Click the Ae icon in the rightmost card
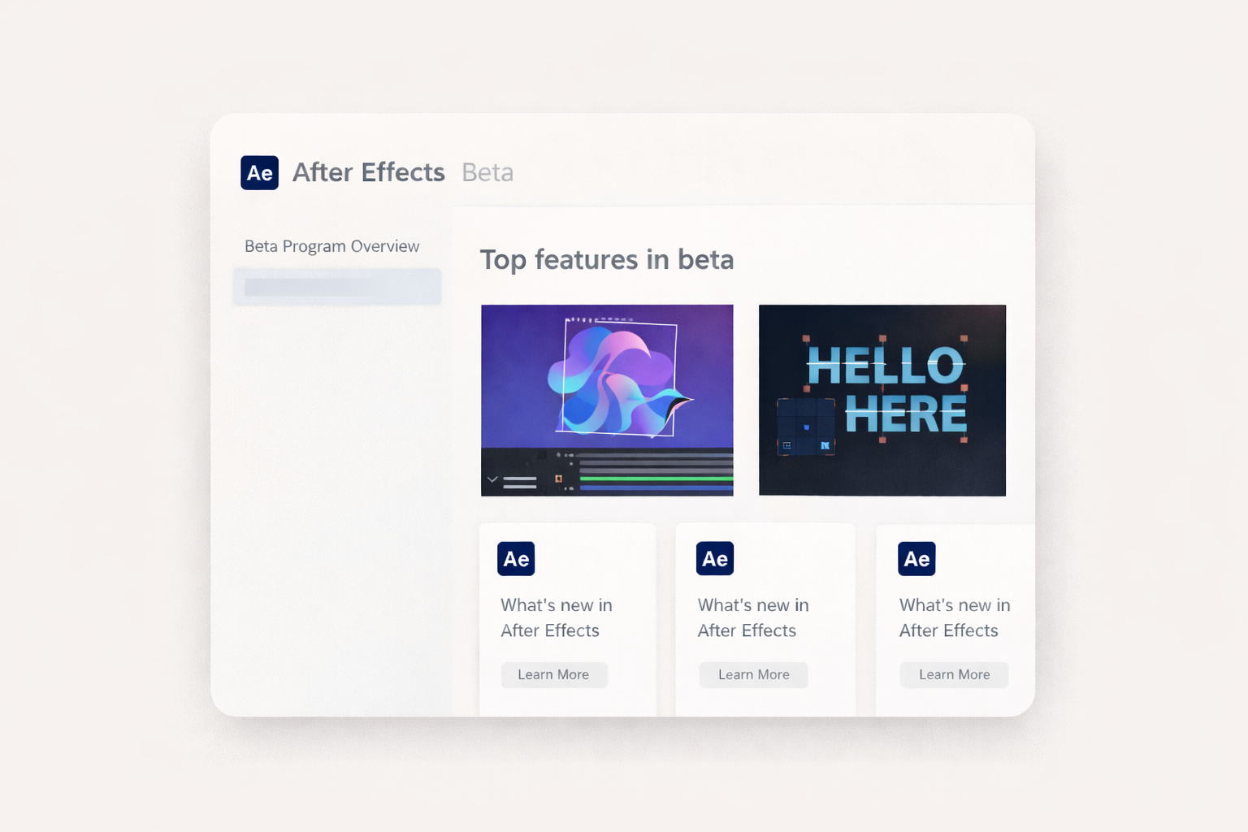The image size is (1248, 832). (x=916, y=559)
